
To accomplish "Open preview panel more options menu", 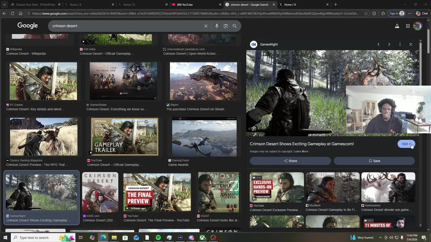I will 400,44.
